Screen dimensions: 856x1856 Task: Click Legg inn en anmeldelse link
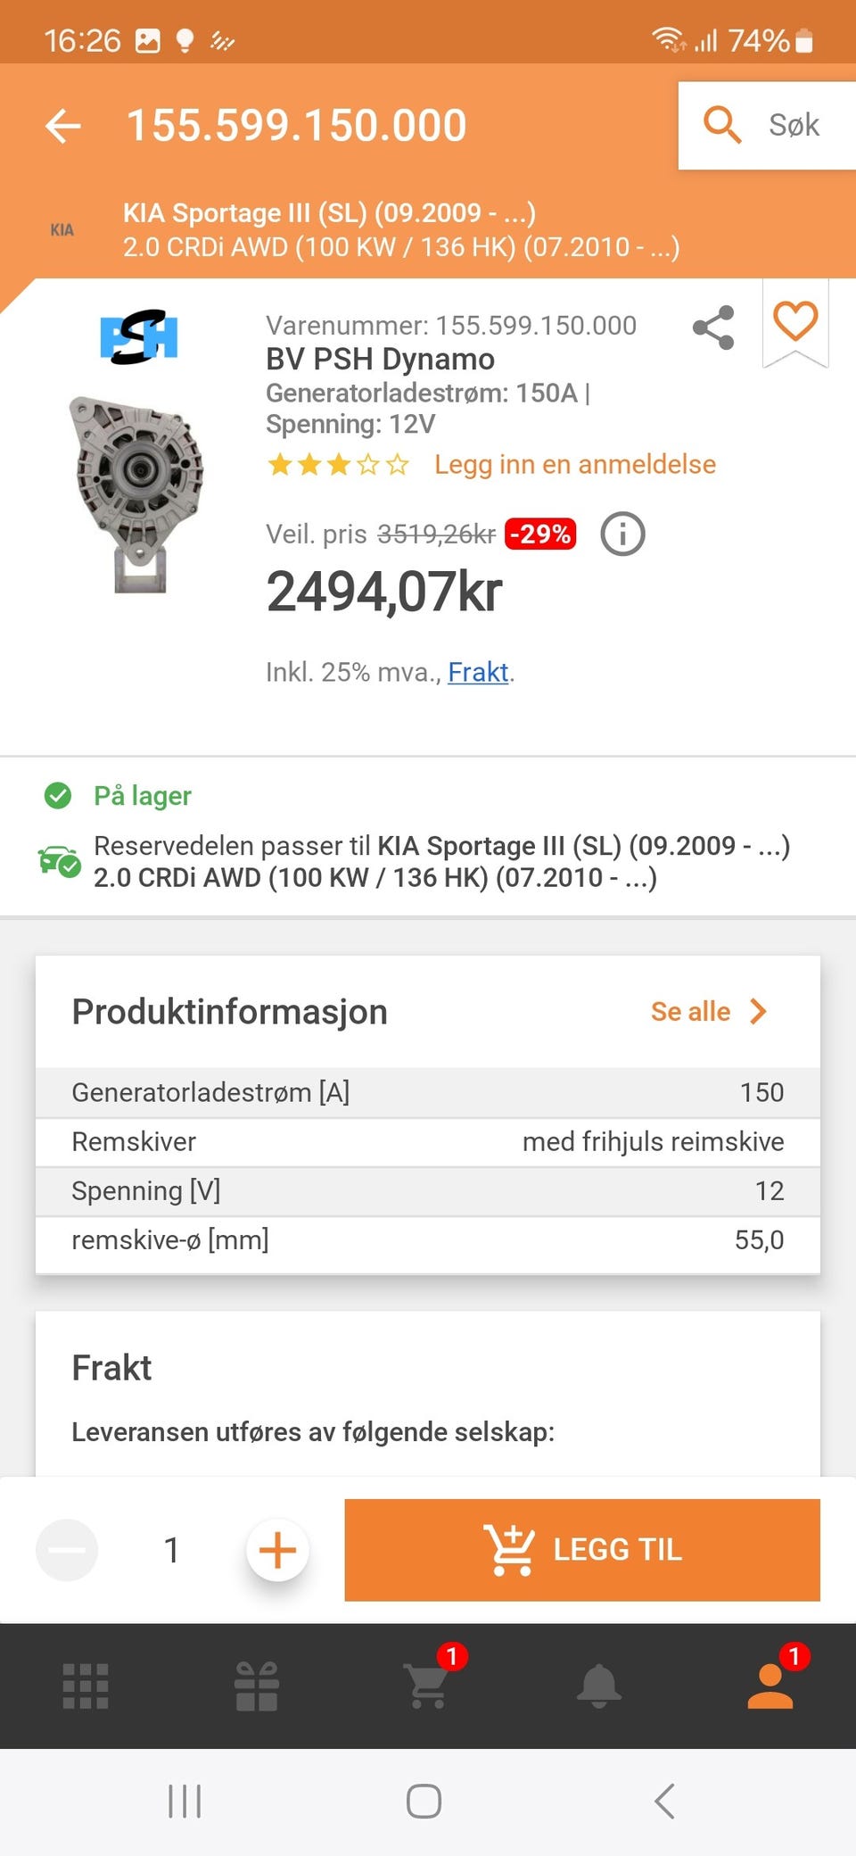point(575,464)
